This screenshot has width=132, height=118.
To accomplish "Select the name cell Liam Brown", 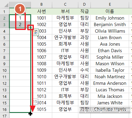I will (x=110, y=38).
